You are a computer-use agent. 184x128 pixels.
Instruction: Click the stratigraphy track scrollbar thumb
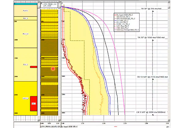tap(39, 7)
